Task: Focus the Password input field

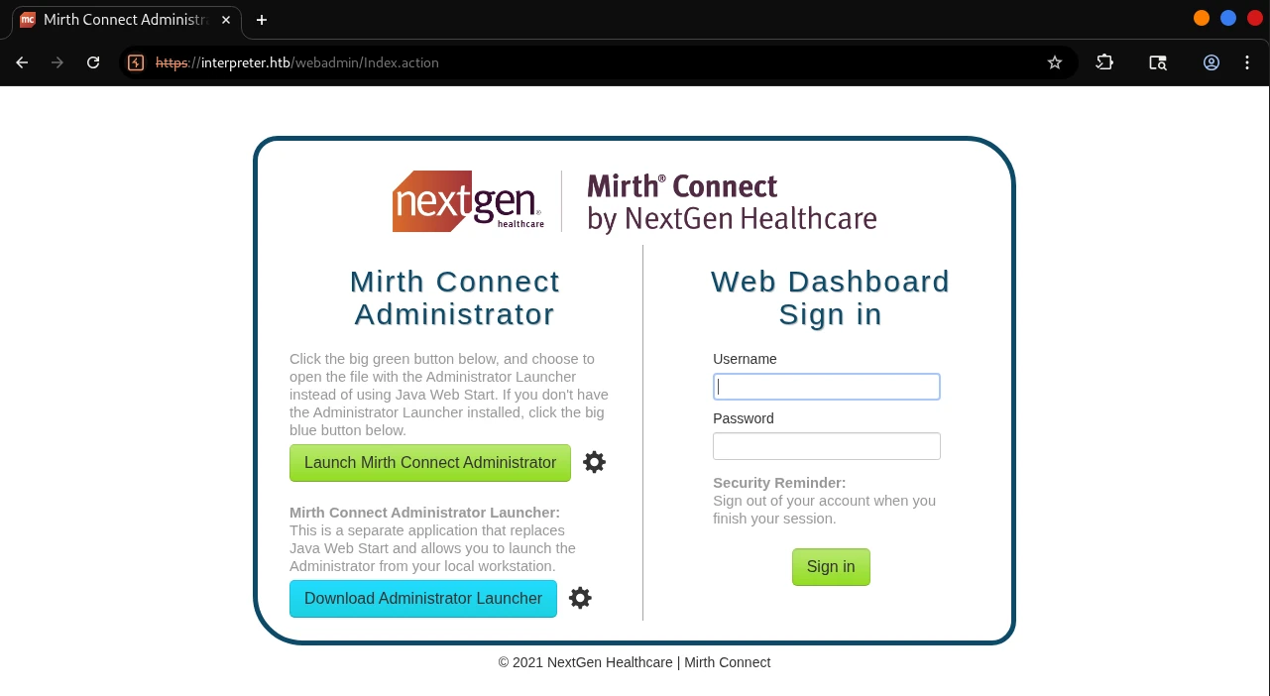Action: pos(827,446)
